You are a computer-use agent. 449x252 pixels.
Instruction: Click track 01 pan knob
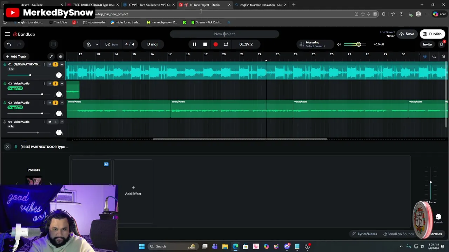[59, 75]
